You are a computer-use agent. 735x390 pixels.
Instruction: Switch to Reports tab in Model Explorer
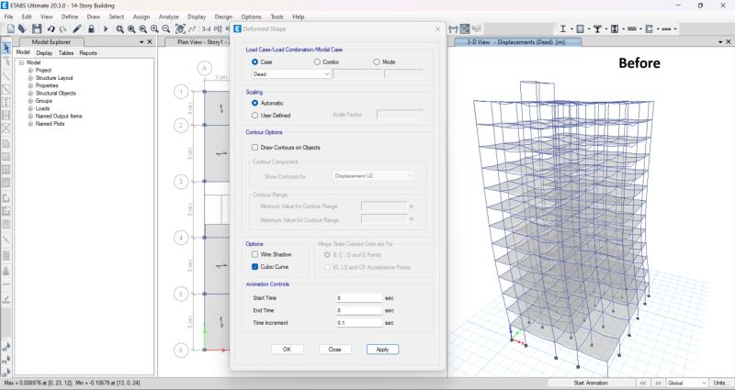point(88,53)
